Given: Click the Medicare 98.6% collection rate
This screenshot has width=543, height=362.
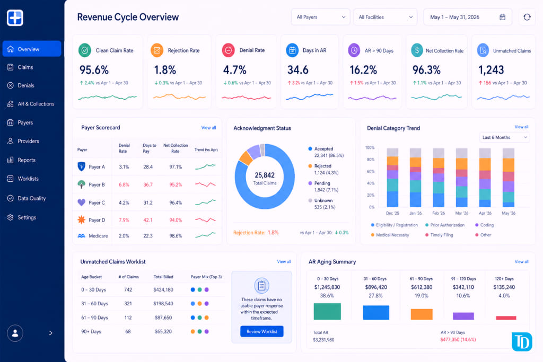Looking at the screenshot, I should click(x=176, y=236).
